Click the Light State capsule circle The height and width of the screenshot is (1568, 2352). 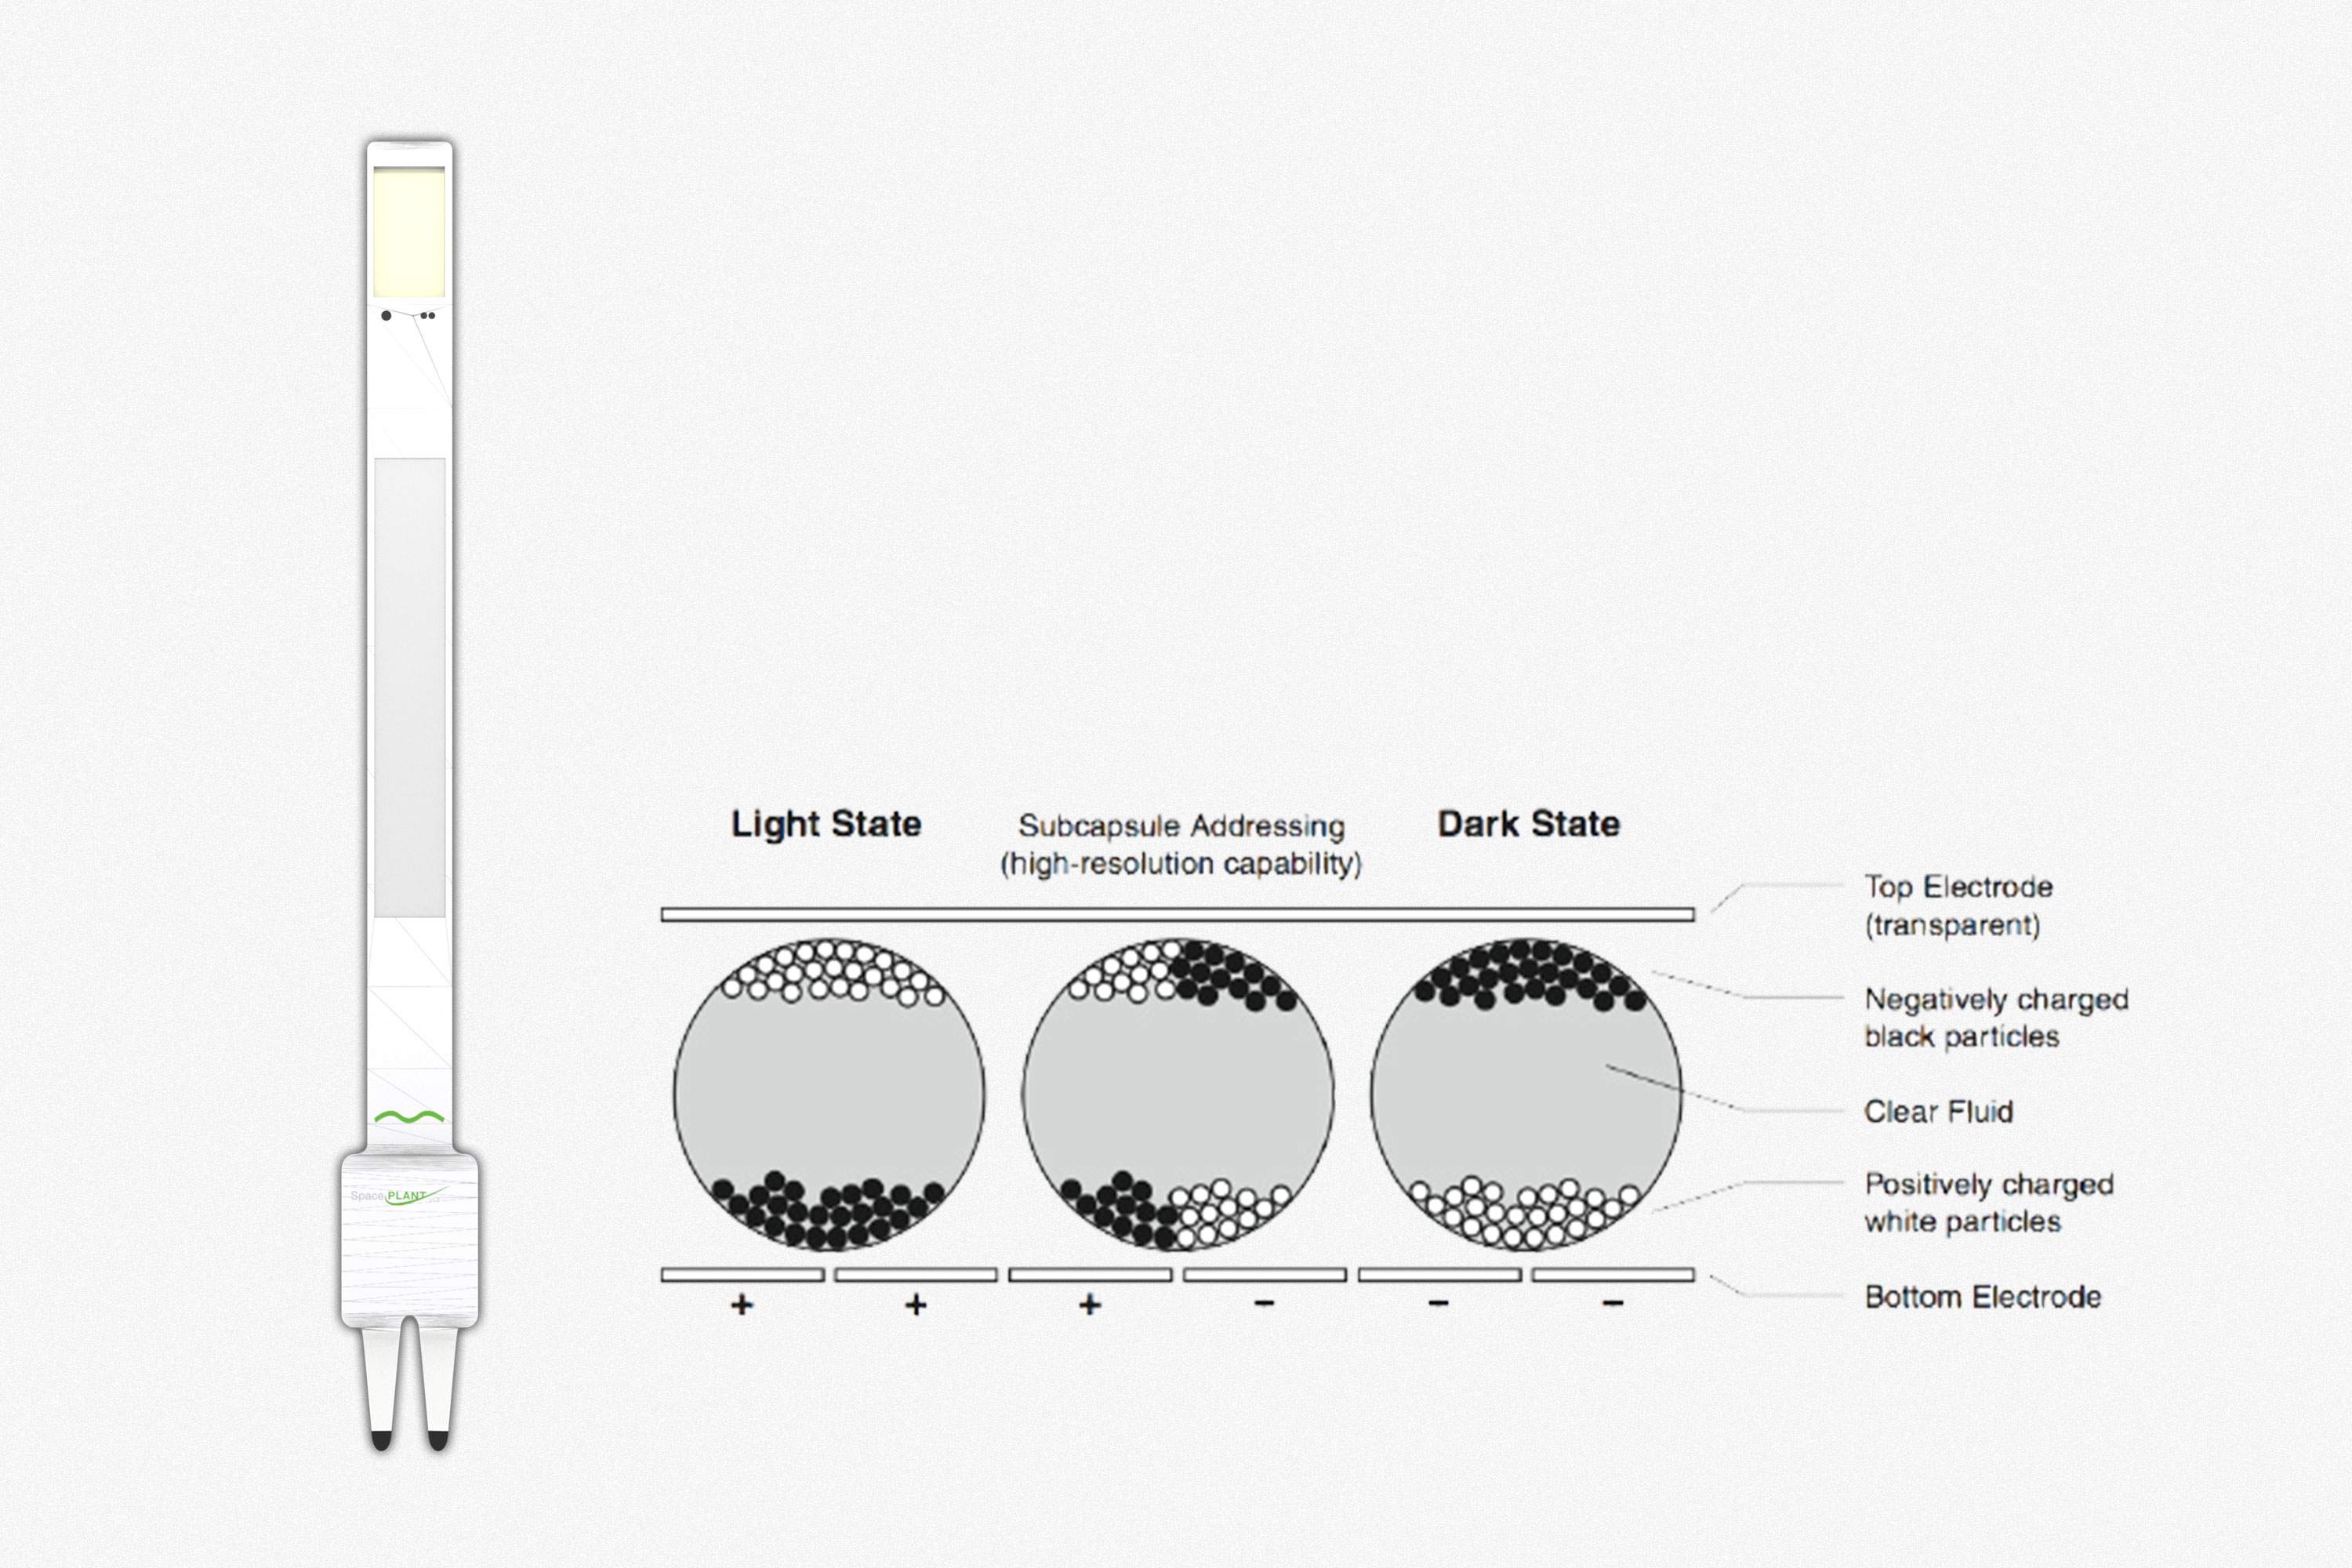coord(829,1094)
